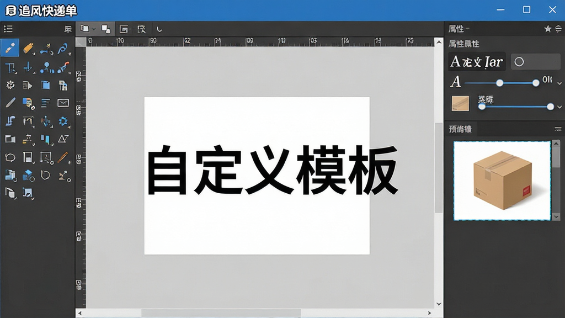The width and height of the screenshot is (565, 318).
Task: Pick the thick orange marker tool
Action: 28,48
